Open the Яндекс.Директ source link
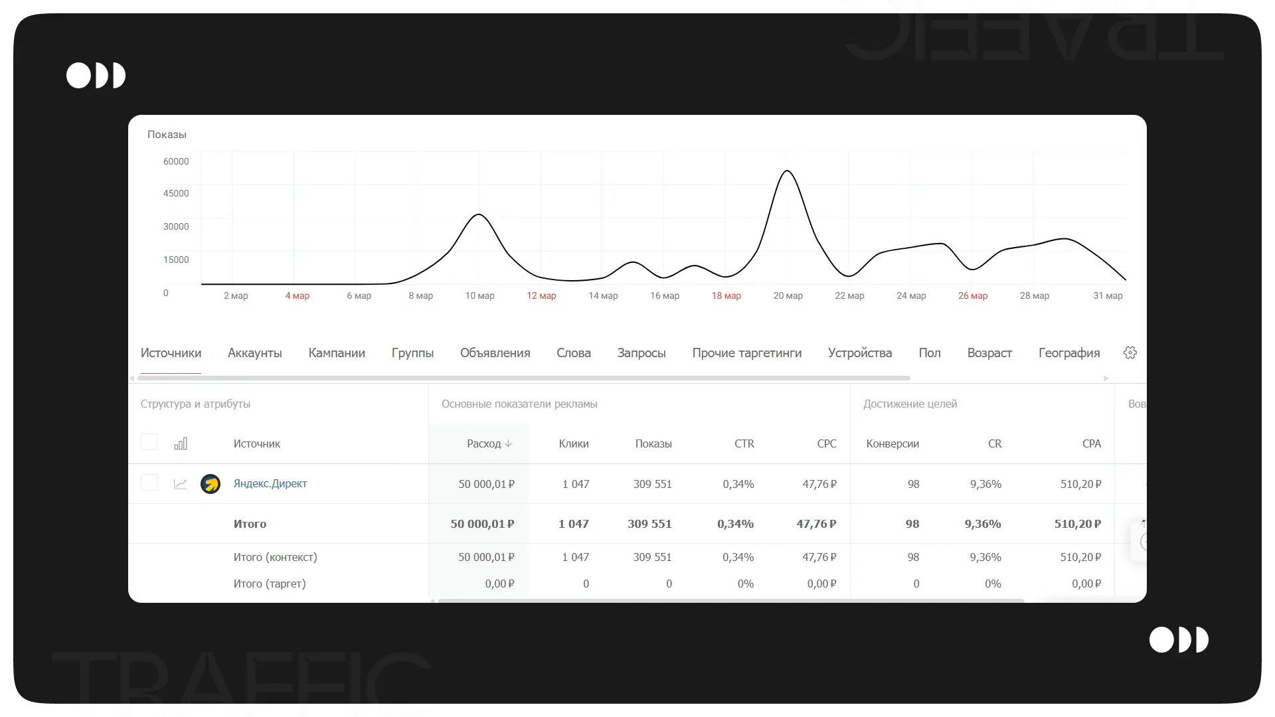The height and width of the screenshot is (717, 1275). tap(270, 484)
